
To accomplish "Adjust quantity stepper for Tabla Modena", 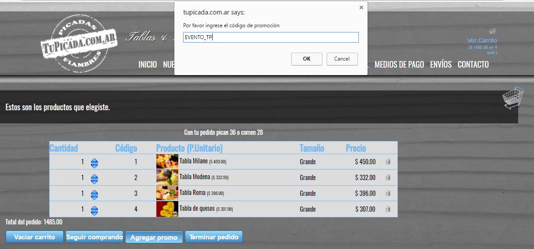I will click(94, 179).
